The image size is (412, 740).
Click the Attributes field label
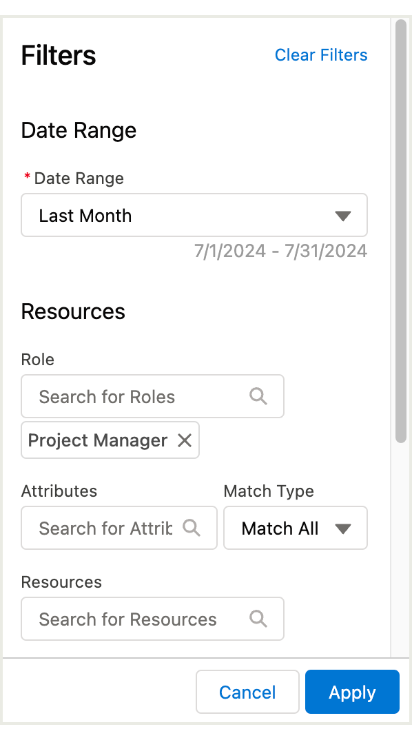[59, 491]
